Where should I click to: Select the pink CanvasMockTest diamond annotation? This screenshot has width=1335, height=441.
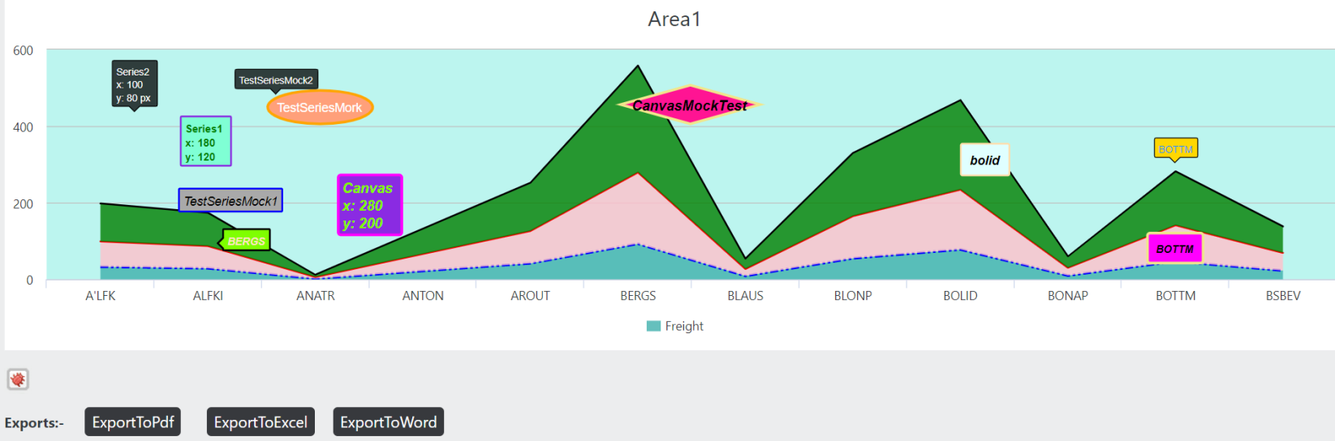tap(689, 105)
